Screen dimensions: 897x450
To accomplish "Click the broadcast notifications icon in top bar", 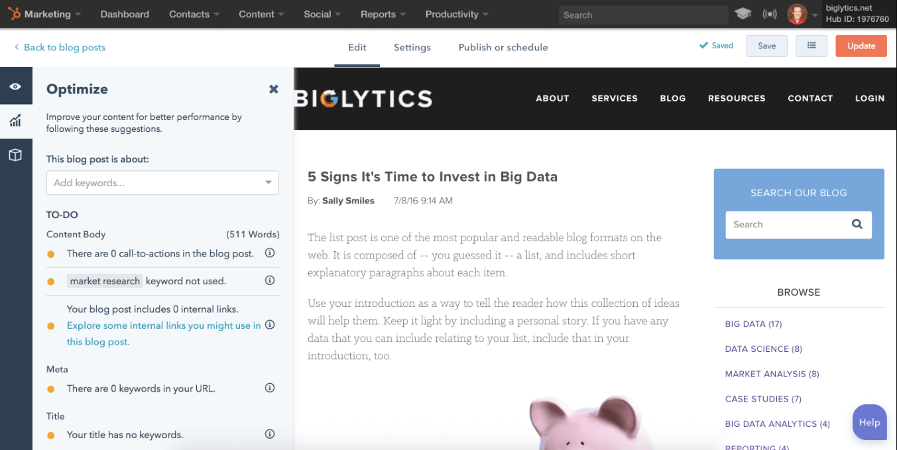I will click(x=769, y=13).
